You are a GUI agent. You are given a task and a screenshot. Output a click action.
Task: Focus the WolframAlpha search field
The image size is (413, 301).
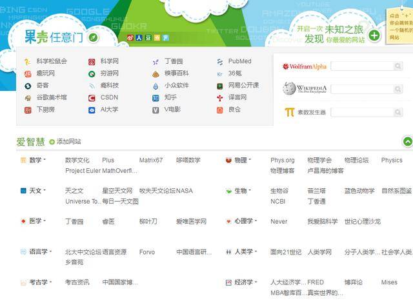[362, 66]
